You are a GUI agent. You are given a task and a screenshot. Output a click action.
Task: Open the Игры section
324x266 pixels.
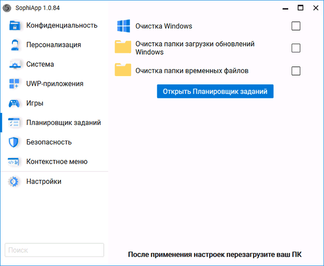point(55,103)
